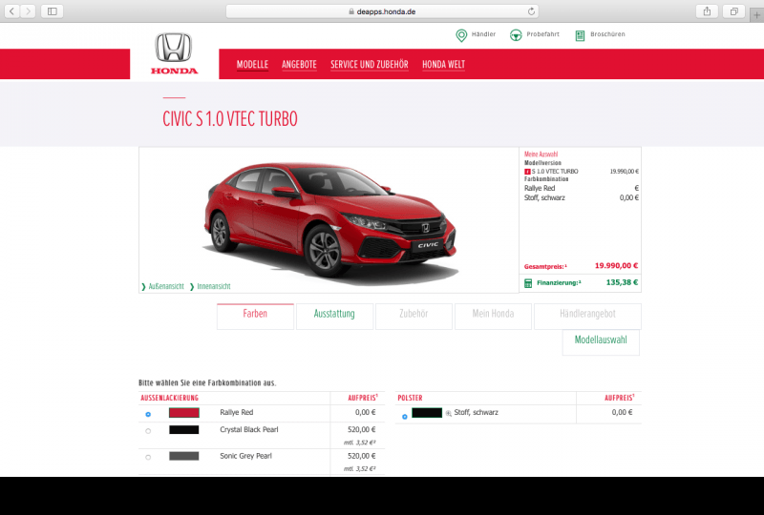Open the Händler link

[483, 34]
